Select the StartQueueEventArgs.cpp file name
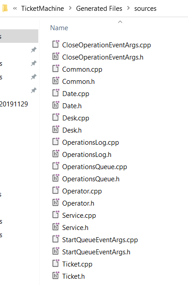Screen dimensions: 188x285 tap(100, 240)
